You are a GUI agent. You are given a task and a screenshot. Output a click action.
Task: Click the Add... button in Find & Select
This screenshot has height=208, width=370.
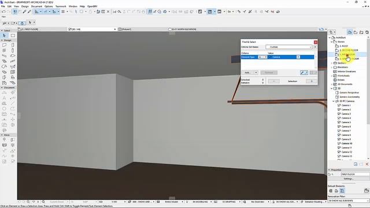pos(248,73)
